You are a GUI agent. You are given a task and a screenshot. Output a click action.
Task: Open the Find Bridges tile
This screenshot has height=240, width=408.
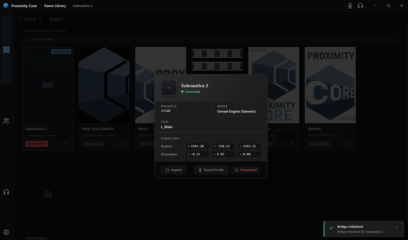pos(48,198)
